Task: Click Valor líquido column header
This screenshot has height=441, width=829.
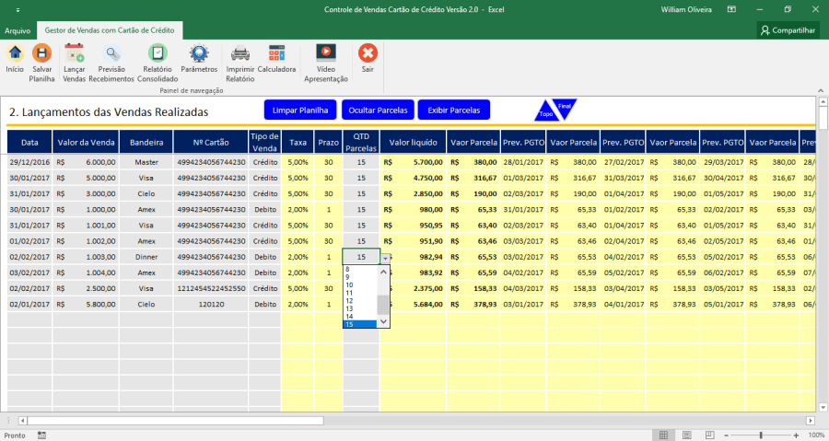Action: 413,142
